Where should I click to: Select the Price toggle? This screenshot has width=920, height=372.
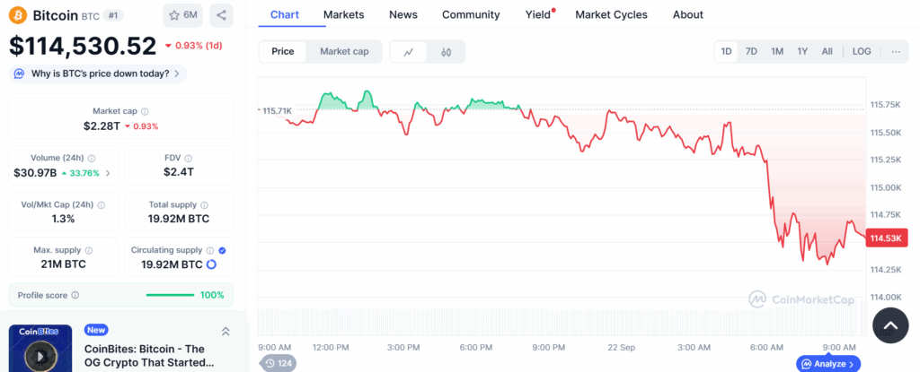click(283, 52)
